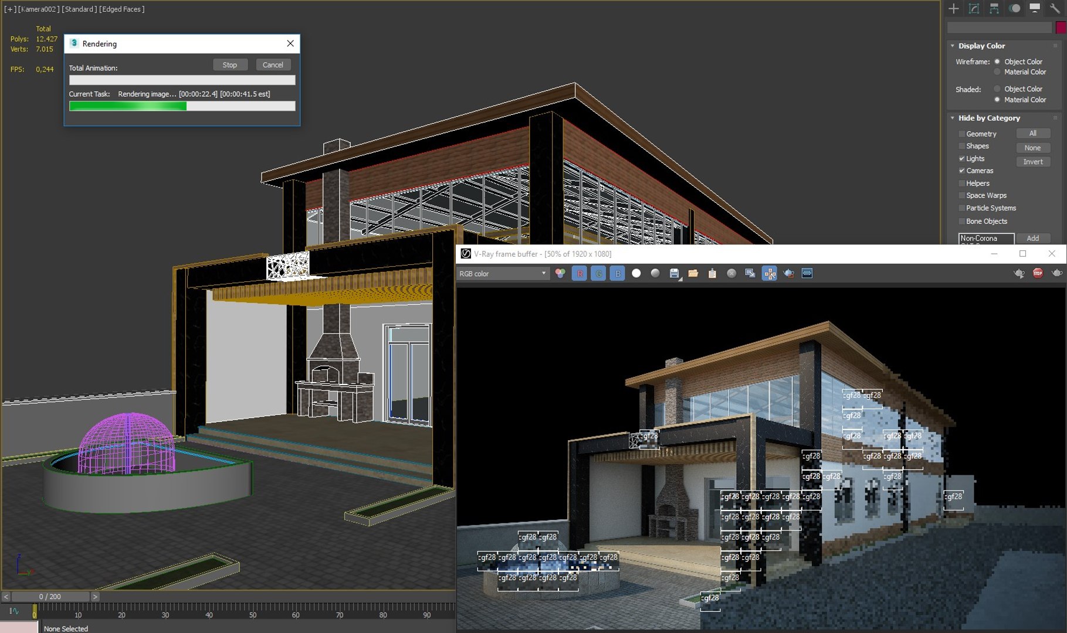Open link to PDPlayer icon in frame buffer
1067x633 pixels.
pos(808,273)
